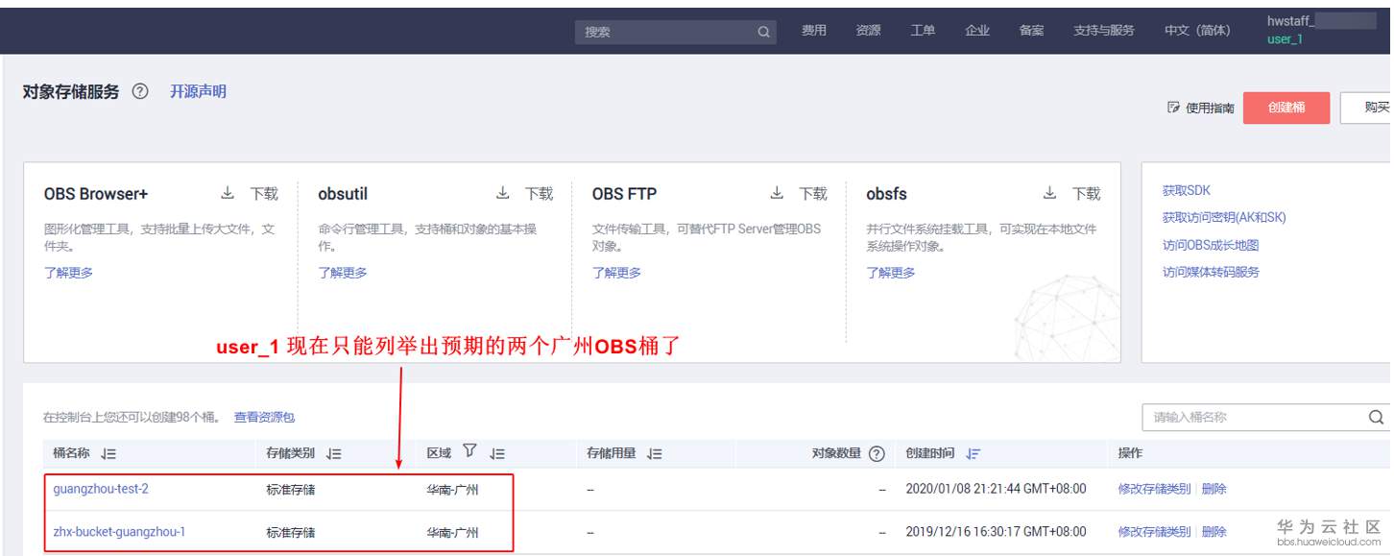Viewport: 1394px width, 556px height.
Task: Click 了解更多 under obsfs
Action: coord(891,273)
